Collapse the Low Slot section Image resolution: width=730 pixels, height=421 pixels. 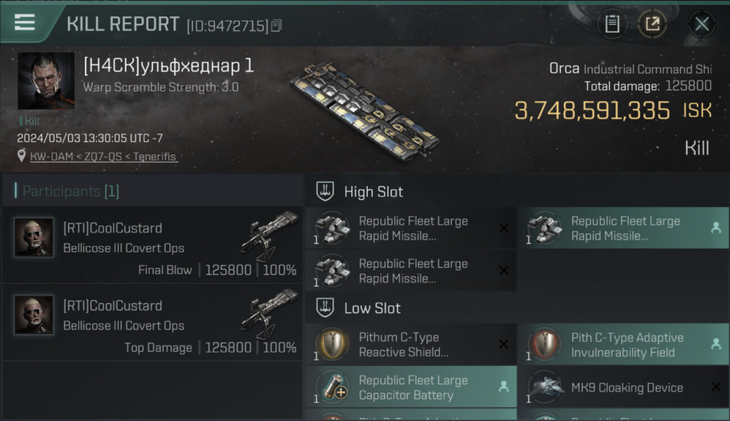point(326,308)
